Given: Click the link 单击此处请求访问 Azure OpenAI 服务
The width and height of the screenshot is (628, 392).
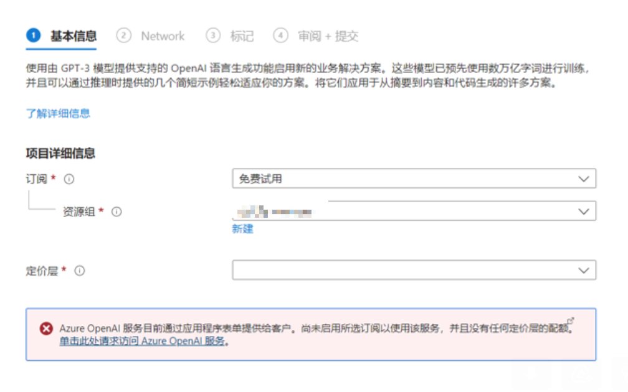Looking at the screenshot, I should [x=142, y=341].
